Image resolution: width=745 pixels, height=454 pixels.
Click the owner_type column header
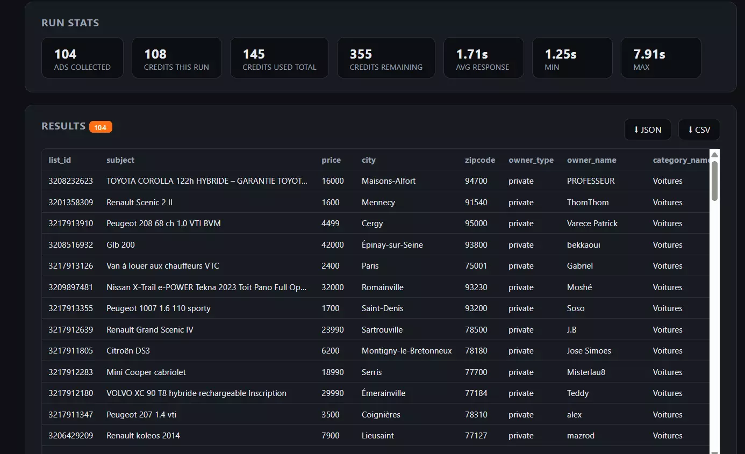pos(531,160)
